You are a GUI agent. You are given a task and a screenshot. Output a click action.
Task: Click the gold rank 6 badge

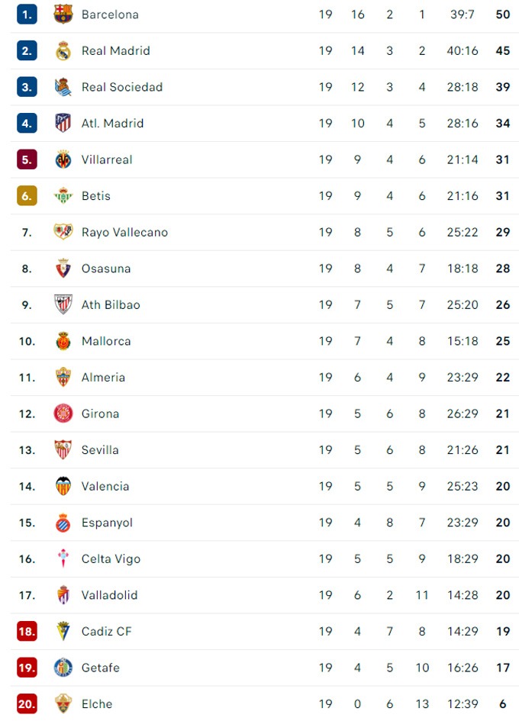click(27, 196)
